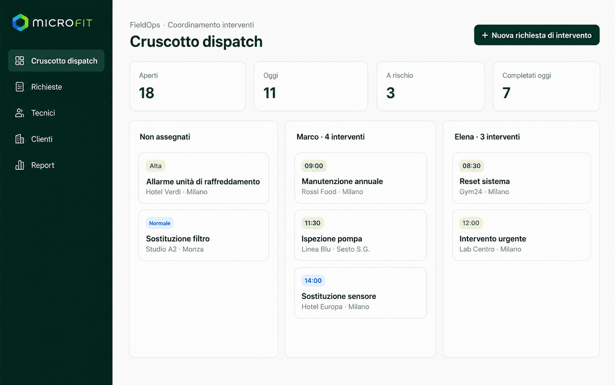Open the Reset sistema intervention
The width and height of the screenshot is (615, 385).
point(522,178)
